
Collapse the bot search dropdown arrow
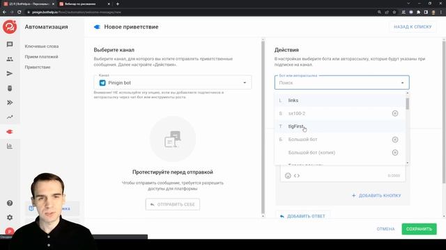pos(402,83)
